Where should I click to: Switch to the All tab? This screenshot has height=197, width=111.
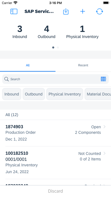point(28,65)
